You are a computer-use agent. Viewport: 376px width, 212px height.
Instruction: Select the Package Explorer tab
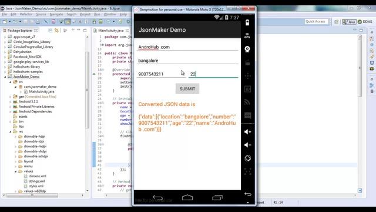(x=20, y=31)
